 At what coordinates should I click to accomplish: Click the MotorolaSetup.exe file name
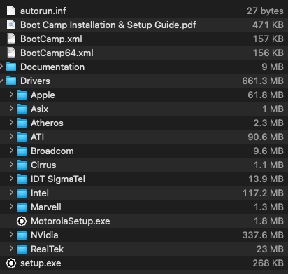pos(71,221)
